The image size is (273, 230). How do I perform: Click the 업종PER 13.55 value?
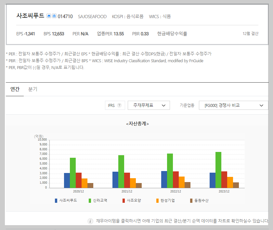[x=110, y=34]
